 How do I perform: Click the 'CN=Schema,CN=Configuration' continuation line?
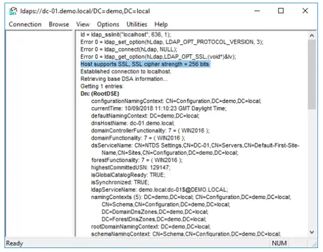tap(166, 204)
